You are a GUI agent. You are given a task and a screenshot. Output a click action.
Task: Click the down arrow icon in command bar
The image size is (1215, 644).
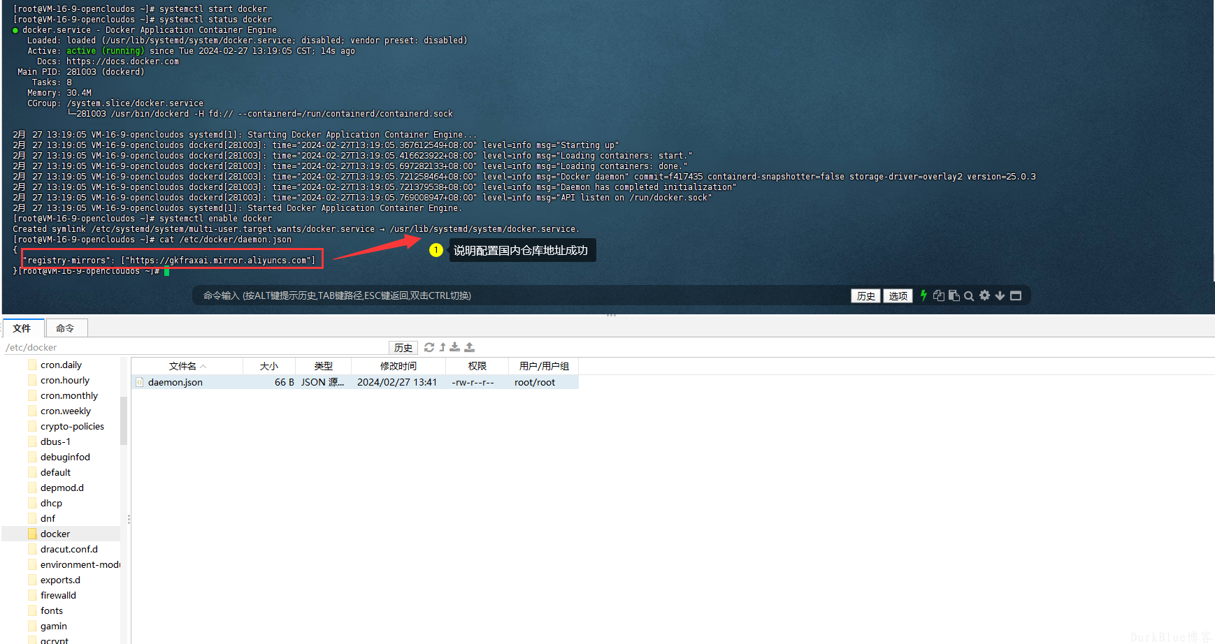click(x=1000, y=295)
